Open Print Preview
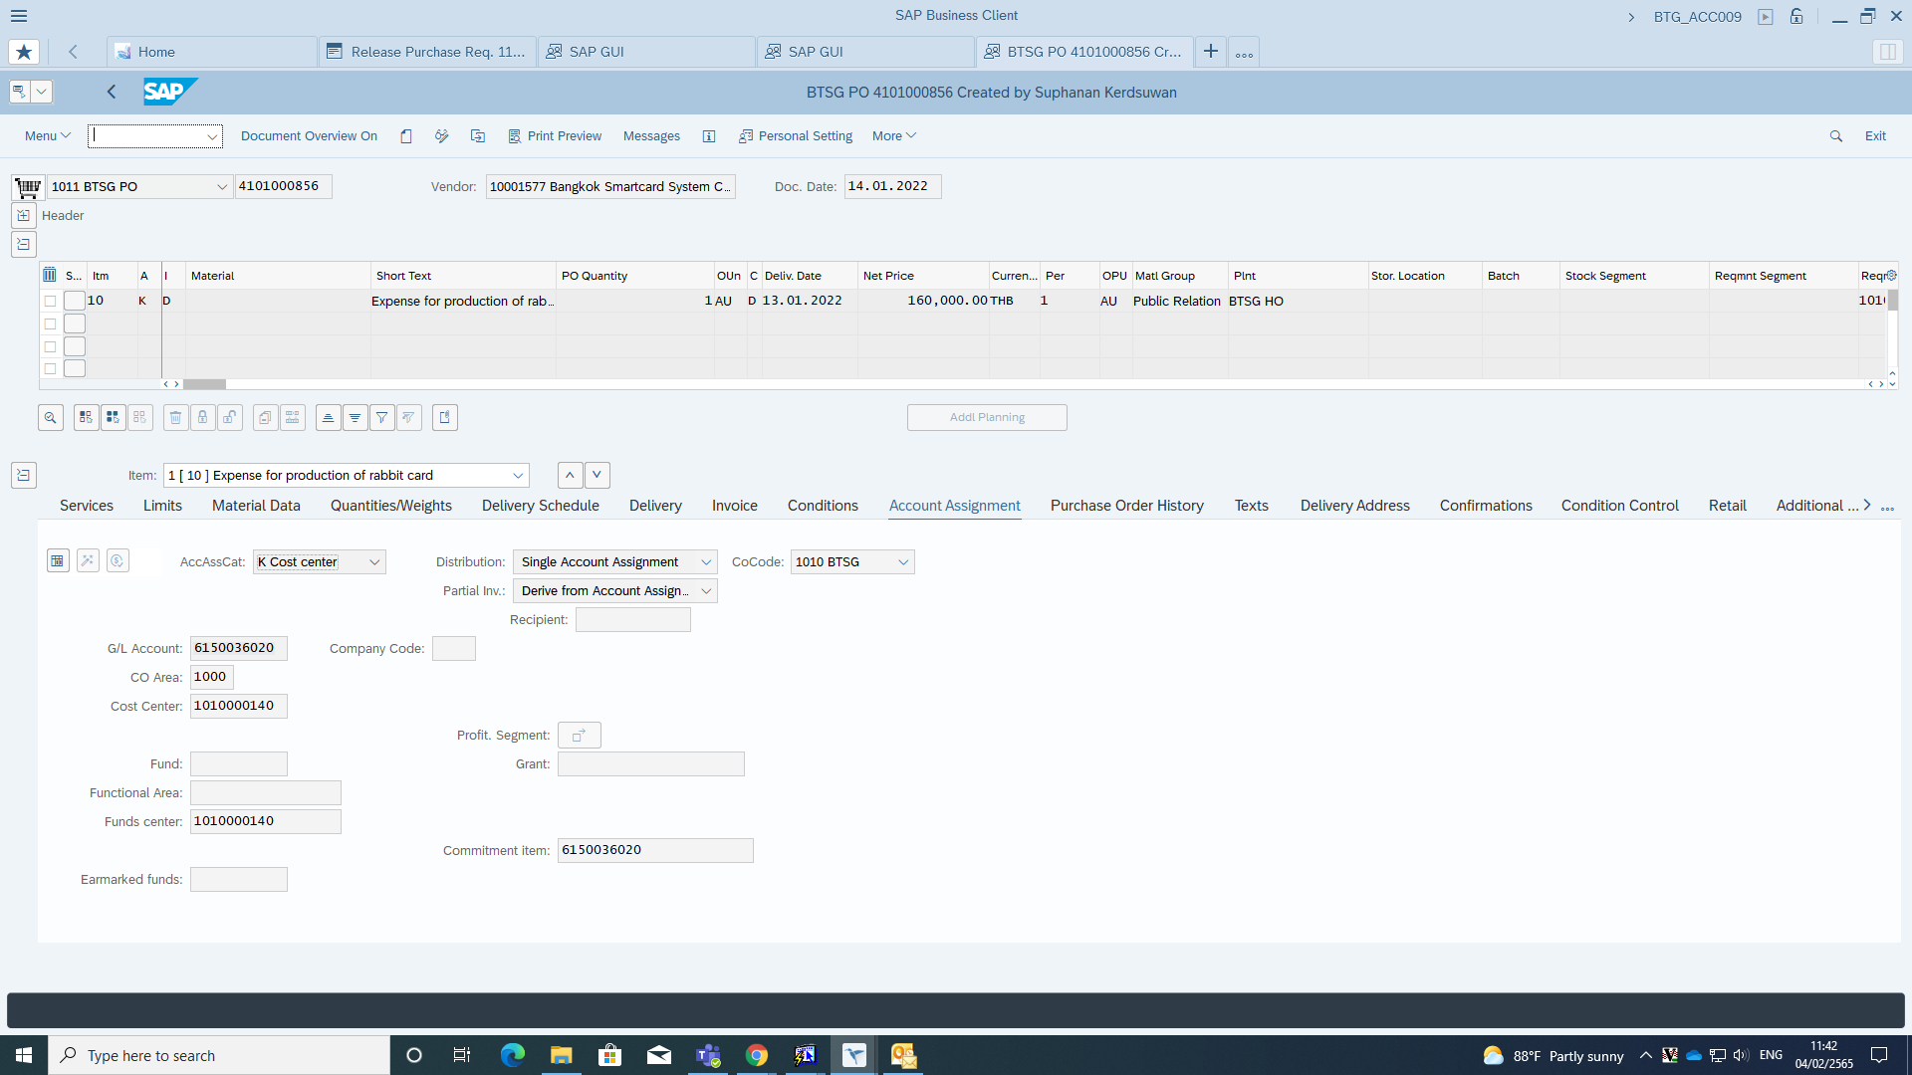Viewport: 1912px width, 1075px height. (x=555, y=136)
